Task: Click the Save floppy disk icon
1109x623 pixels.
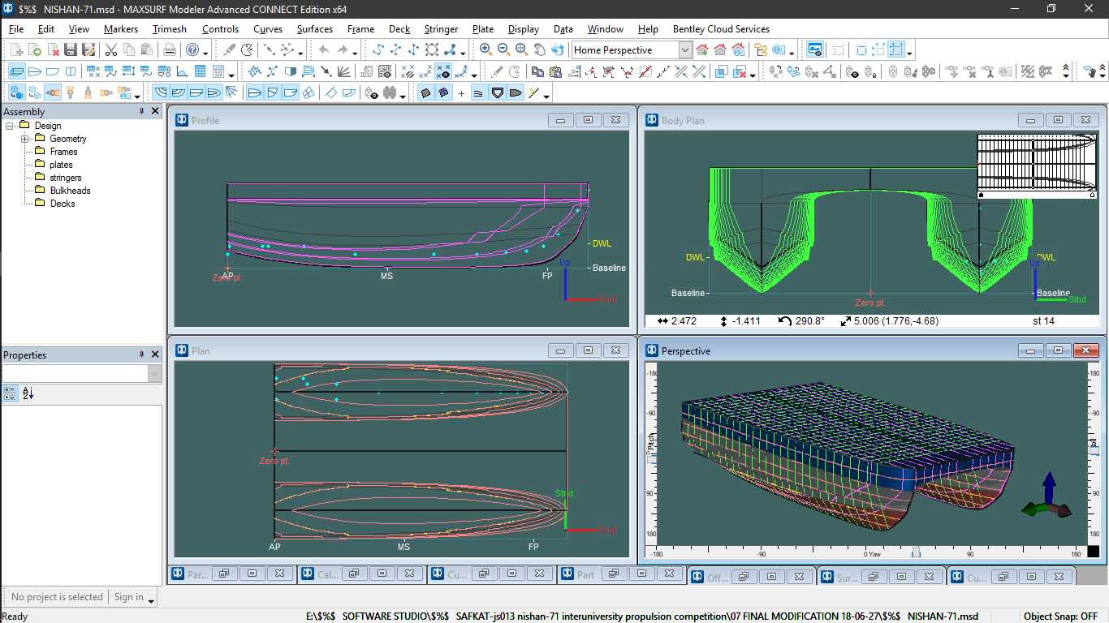Action: (x=71, y=49)
